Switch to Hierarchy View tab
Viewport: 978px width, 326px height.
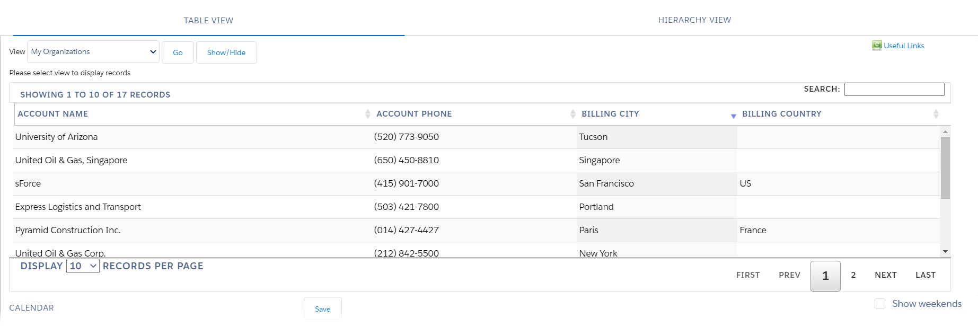point(694,20)
